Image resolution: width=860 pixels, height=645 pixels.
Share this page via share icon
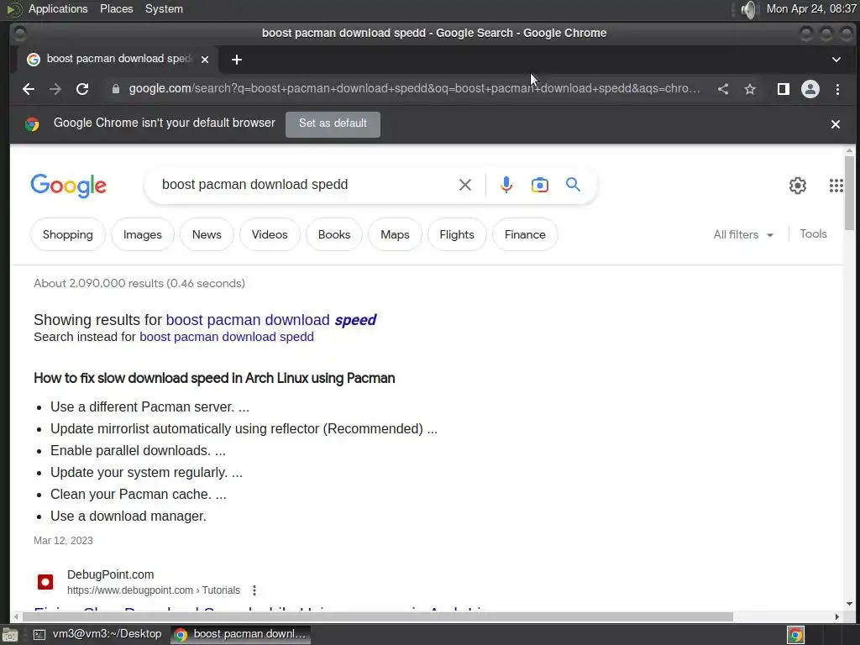pos(723,89)
